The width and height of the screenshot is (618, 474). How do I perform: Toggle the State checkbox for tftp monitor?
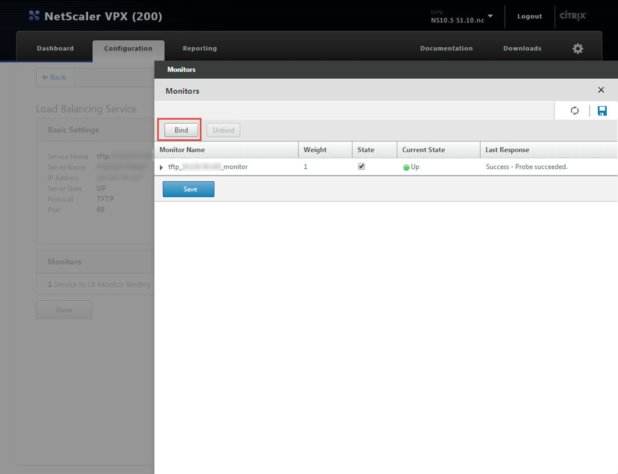362,166
